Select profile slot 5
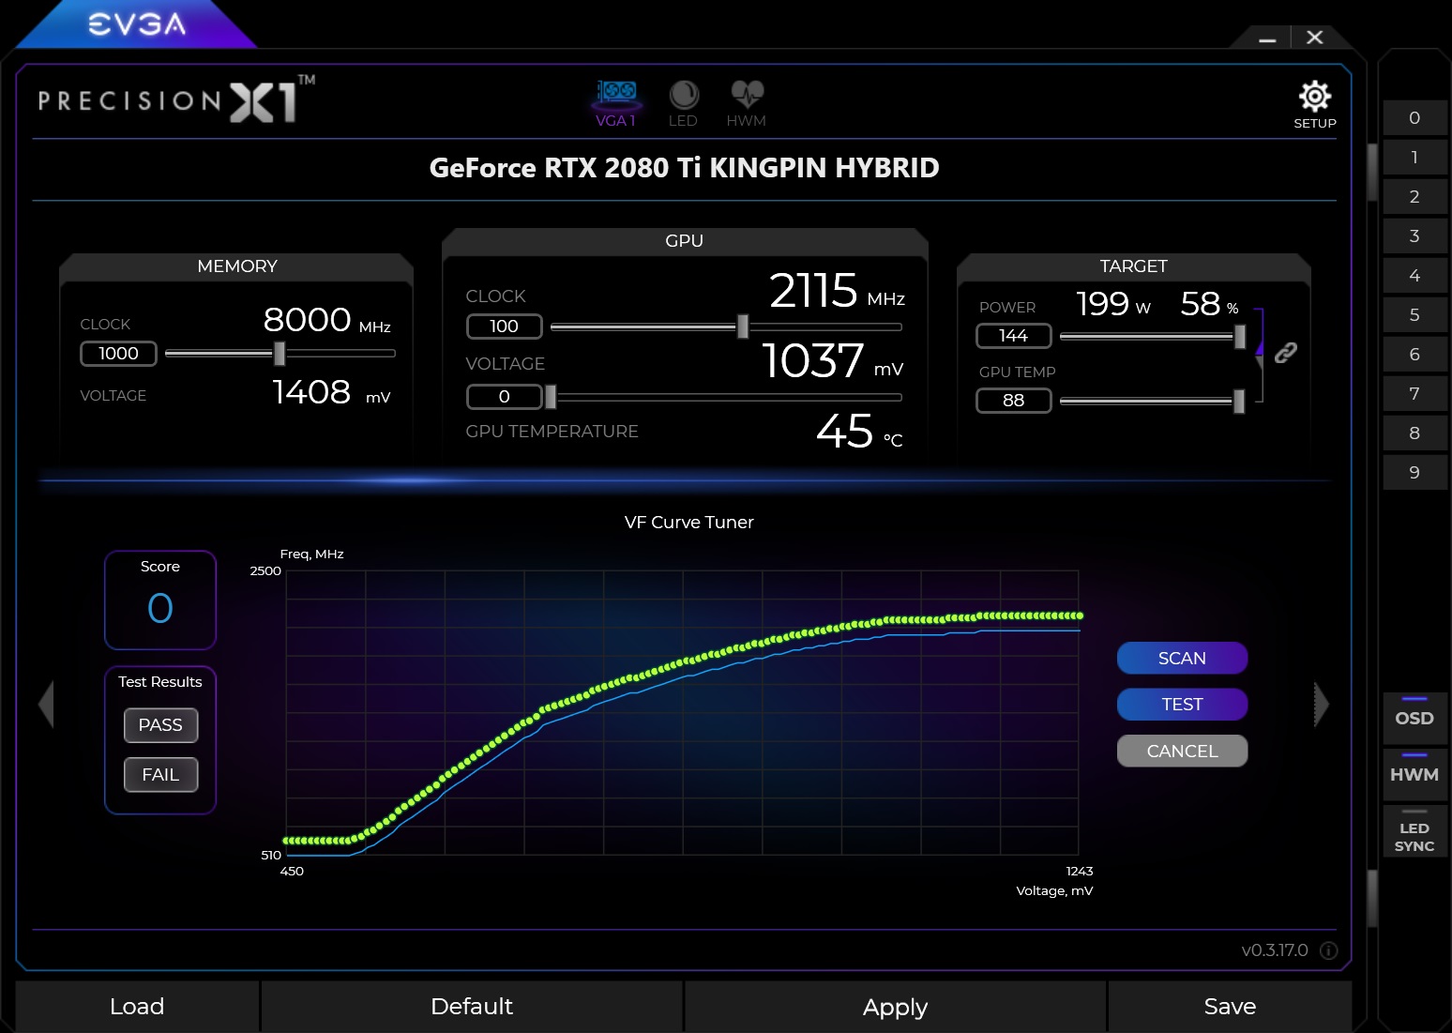 (x=1414, y=314)
